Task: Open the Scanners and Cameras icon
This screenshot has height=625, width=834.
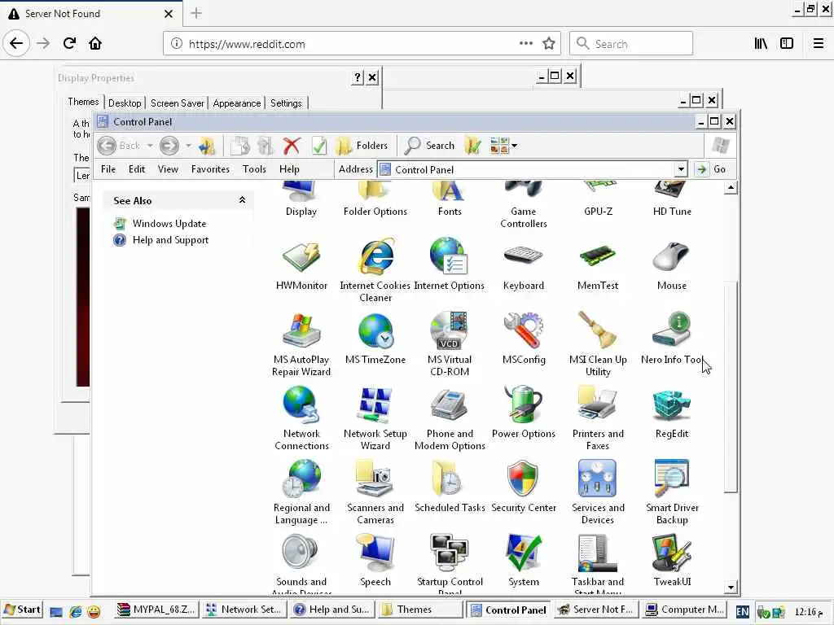Action: pos(375,492)
